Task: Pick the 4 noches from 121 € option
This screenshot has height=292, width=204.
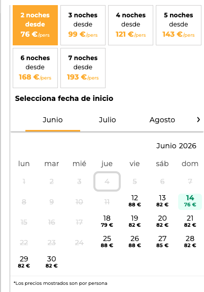Action: point(131,25)
